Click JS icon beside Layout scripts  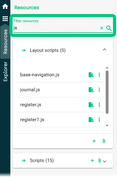[x=23, y=50]
